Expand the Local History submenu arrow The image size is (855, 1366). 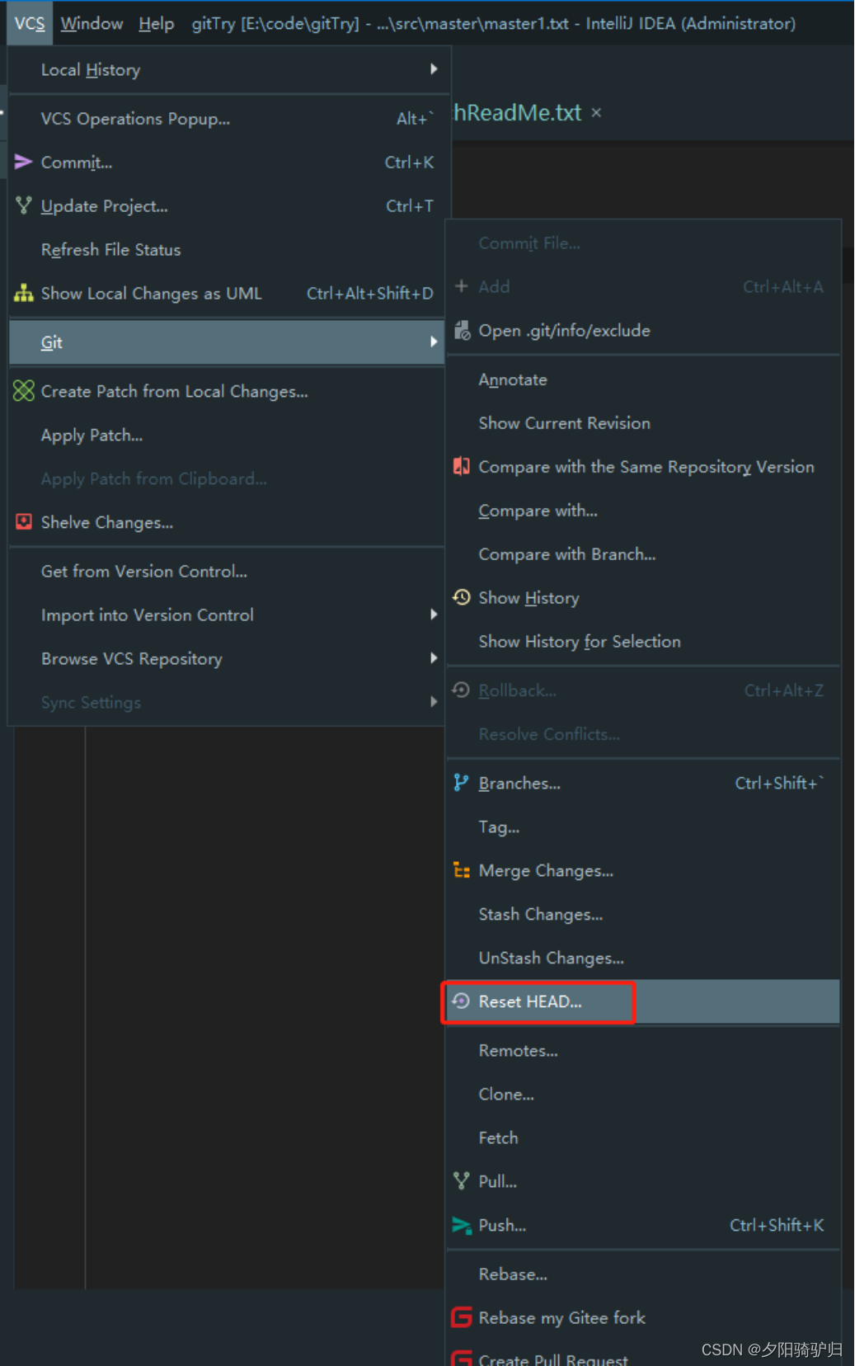pyautogui.click(x=434, y=69)
